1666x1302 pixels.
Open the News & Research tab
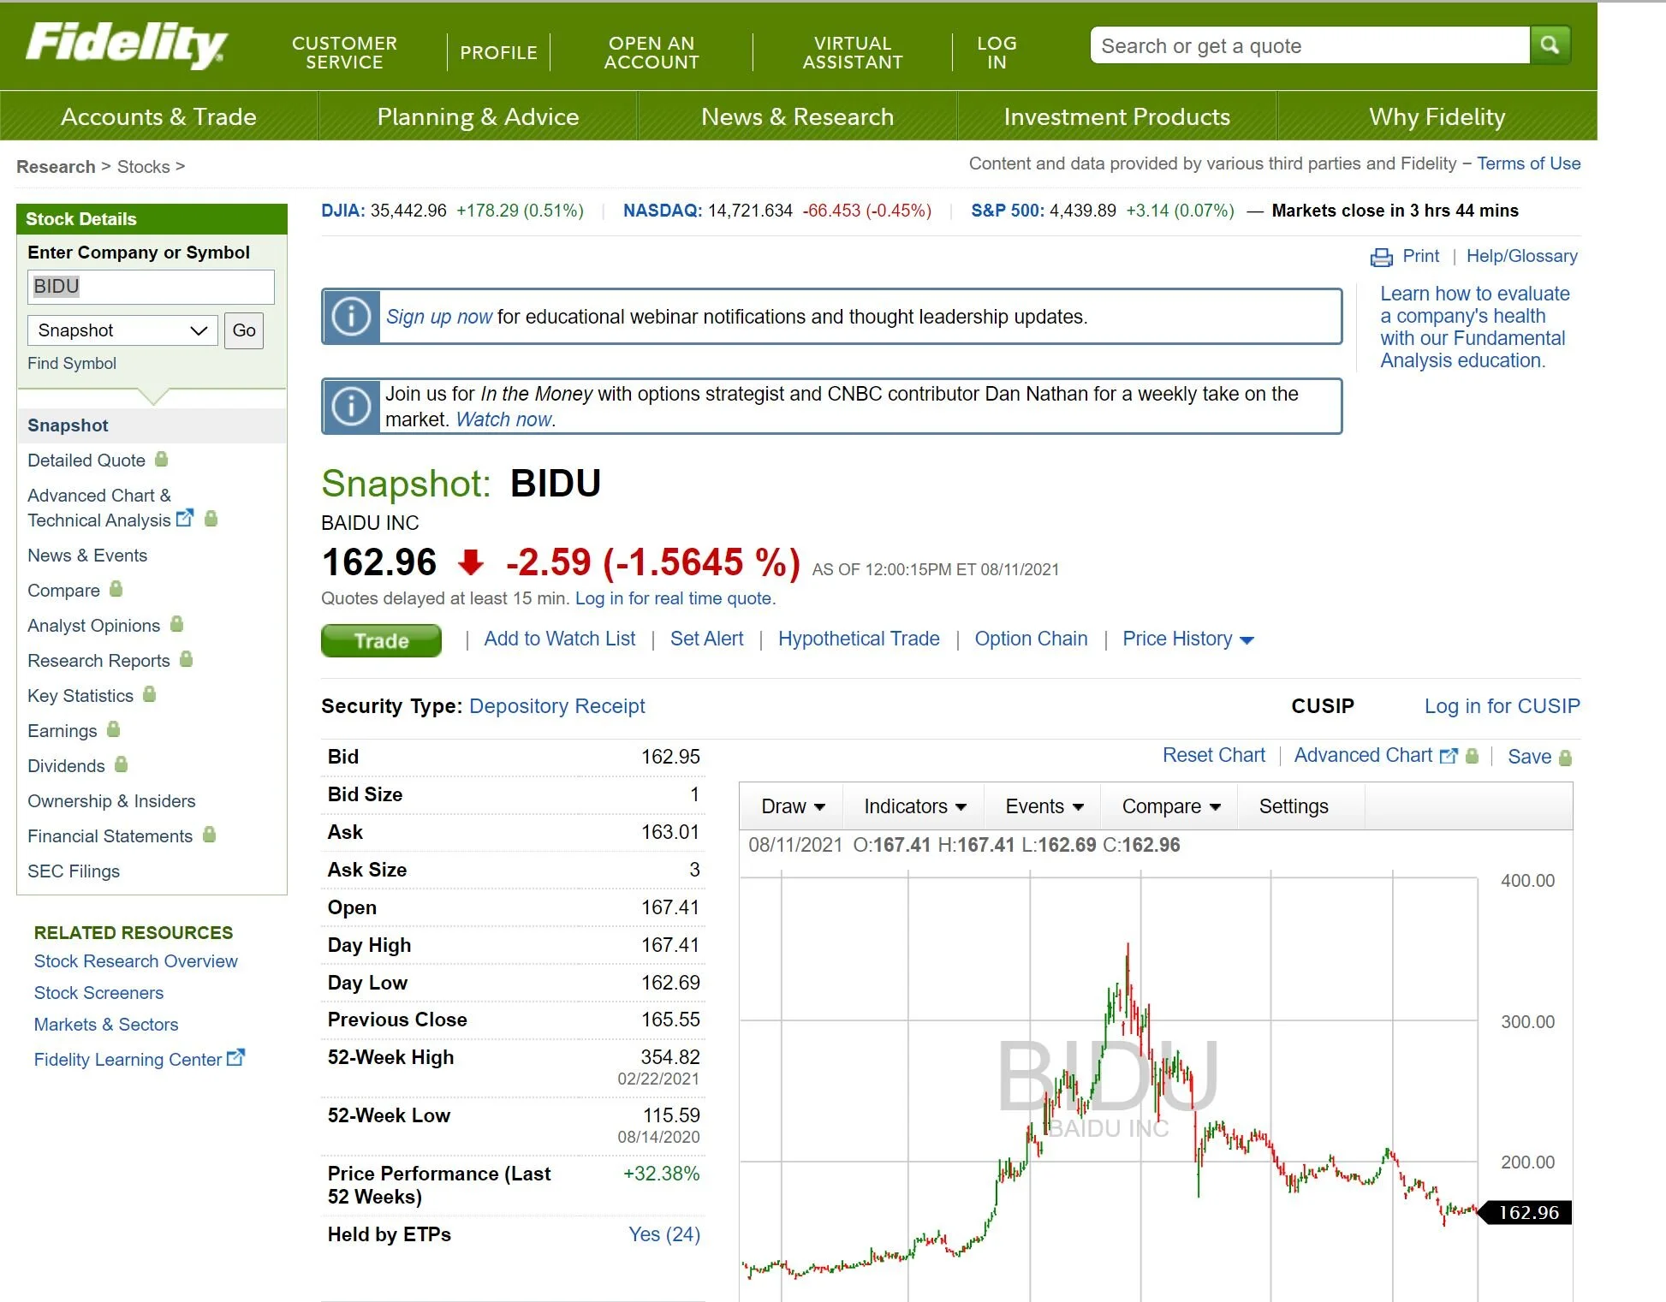click(797, 116)
